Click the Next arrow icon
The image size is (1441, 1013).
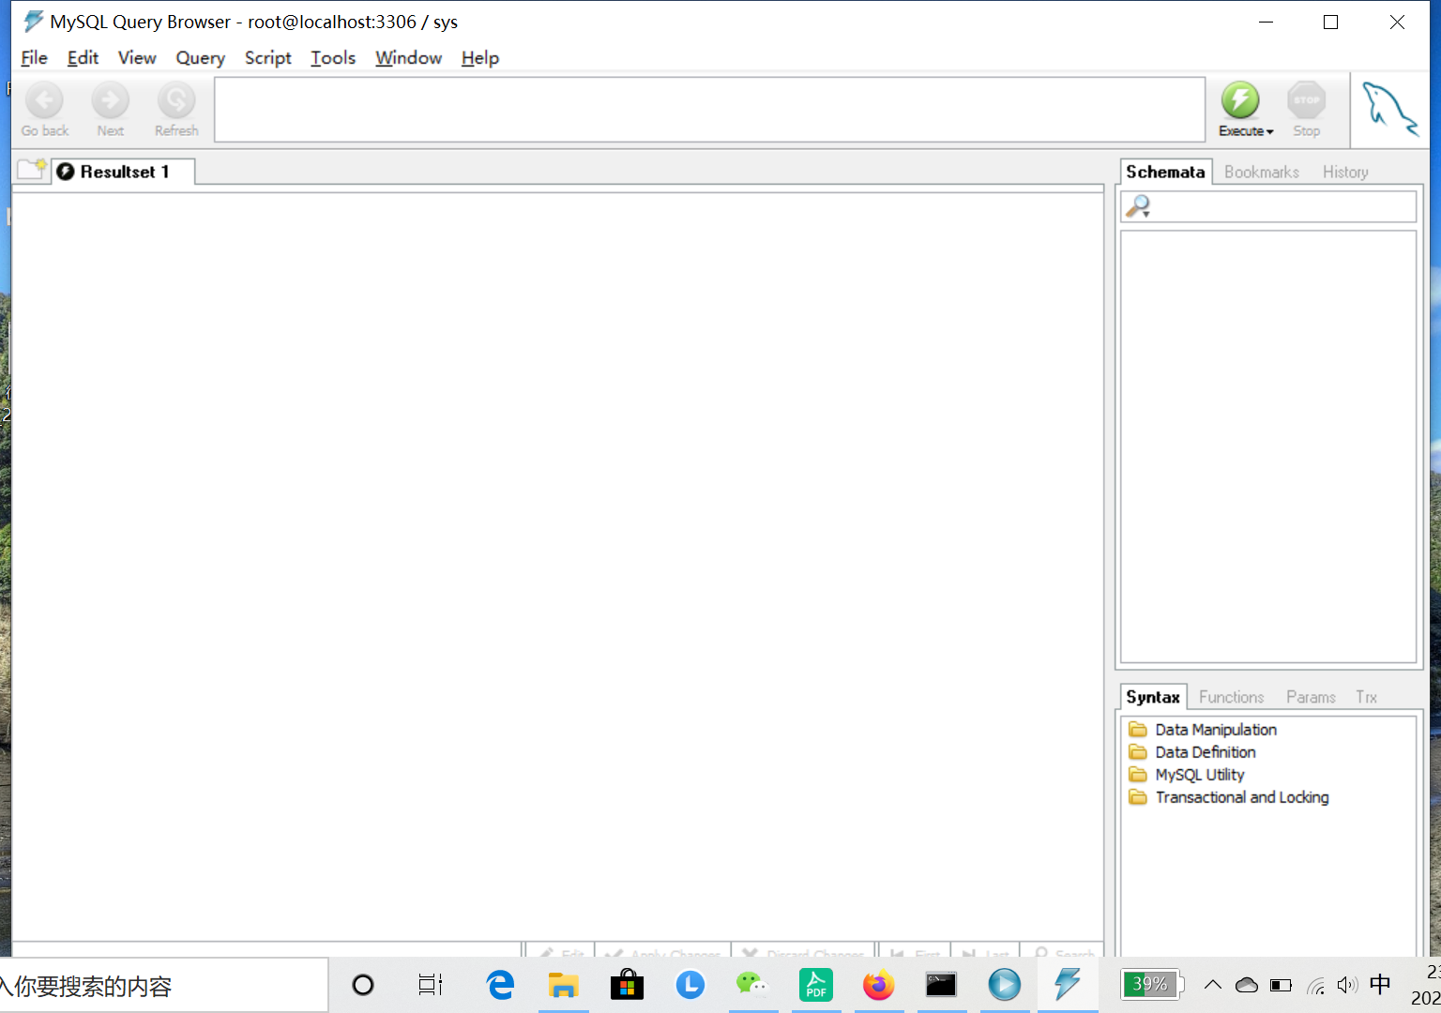pyautogui.click(x=110, y=99)
